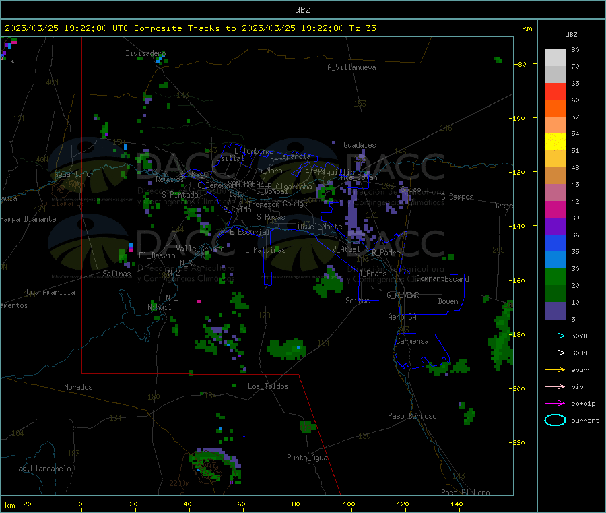
Task: Click the cyan 'current' ellipse symbol
Action: (x=555, y=420)
